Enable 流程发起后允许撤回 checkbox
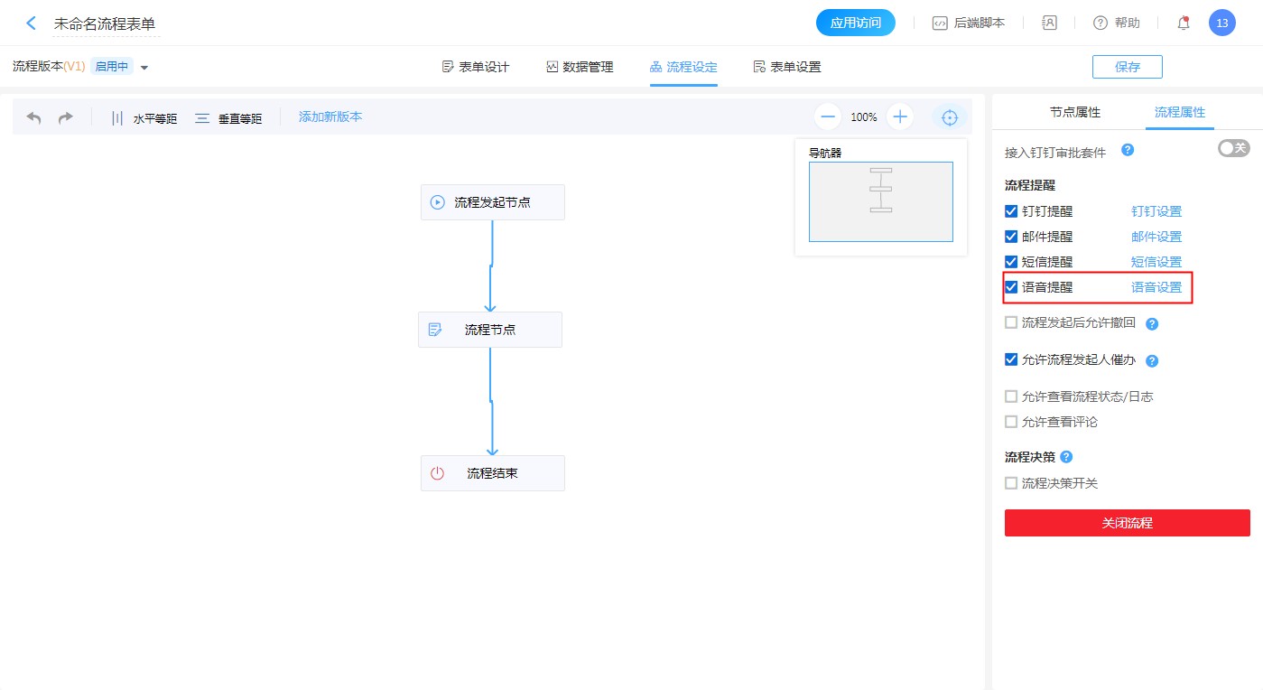Screen dimensions: 1263x690 1011,322
